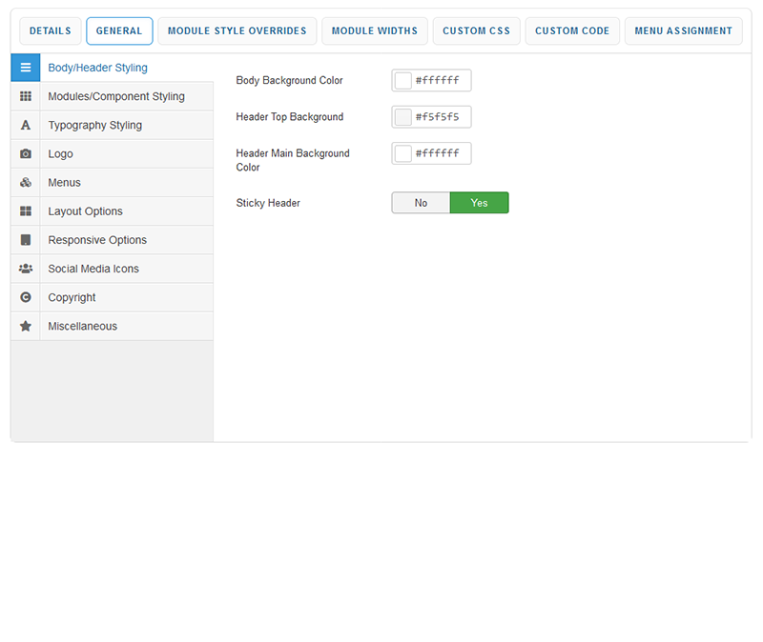The height and width of the screenshot is (642, 763).
Task: Click the Social Media Icons people icon
Action: 26,269
